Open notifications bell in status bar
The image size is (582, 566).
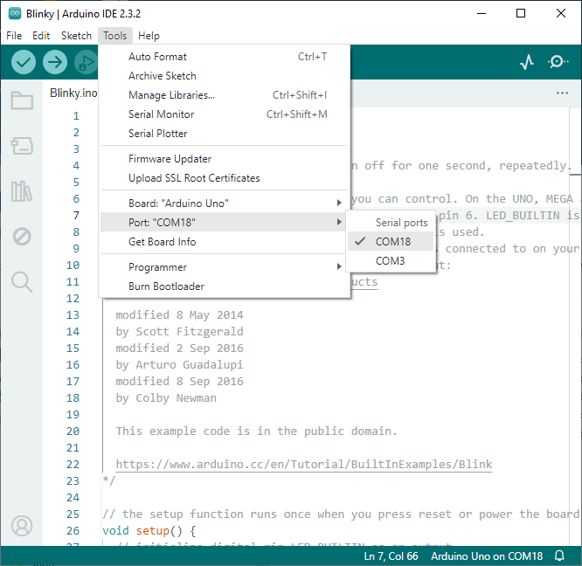coord(559,556)
